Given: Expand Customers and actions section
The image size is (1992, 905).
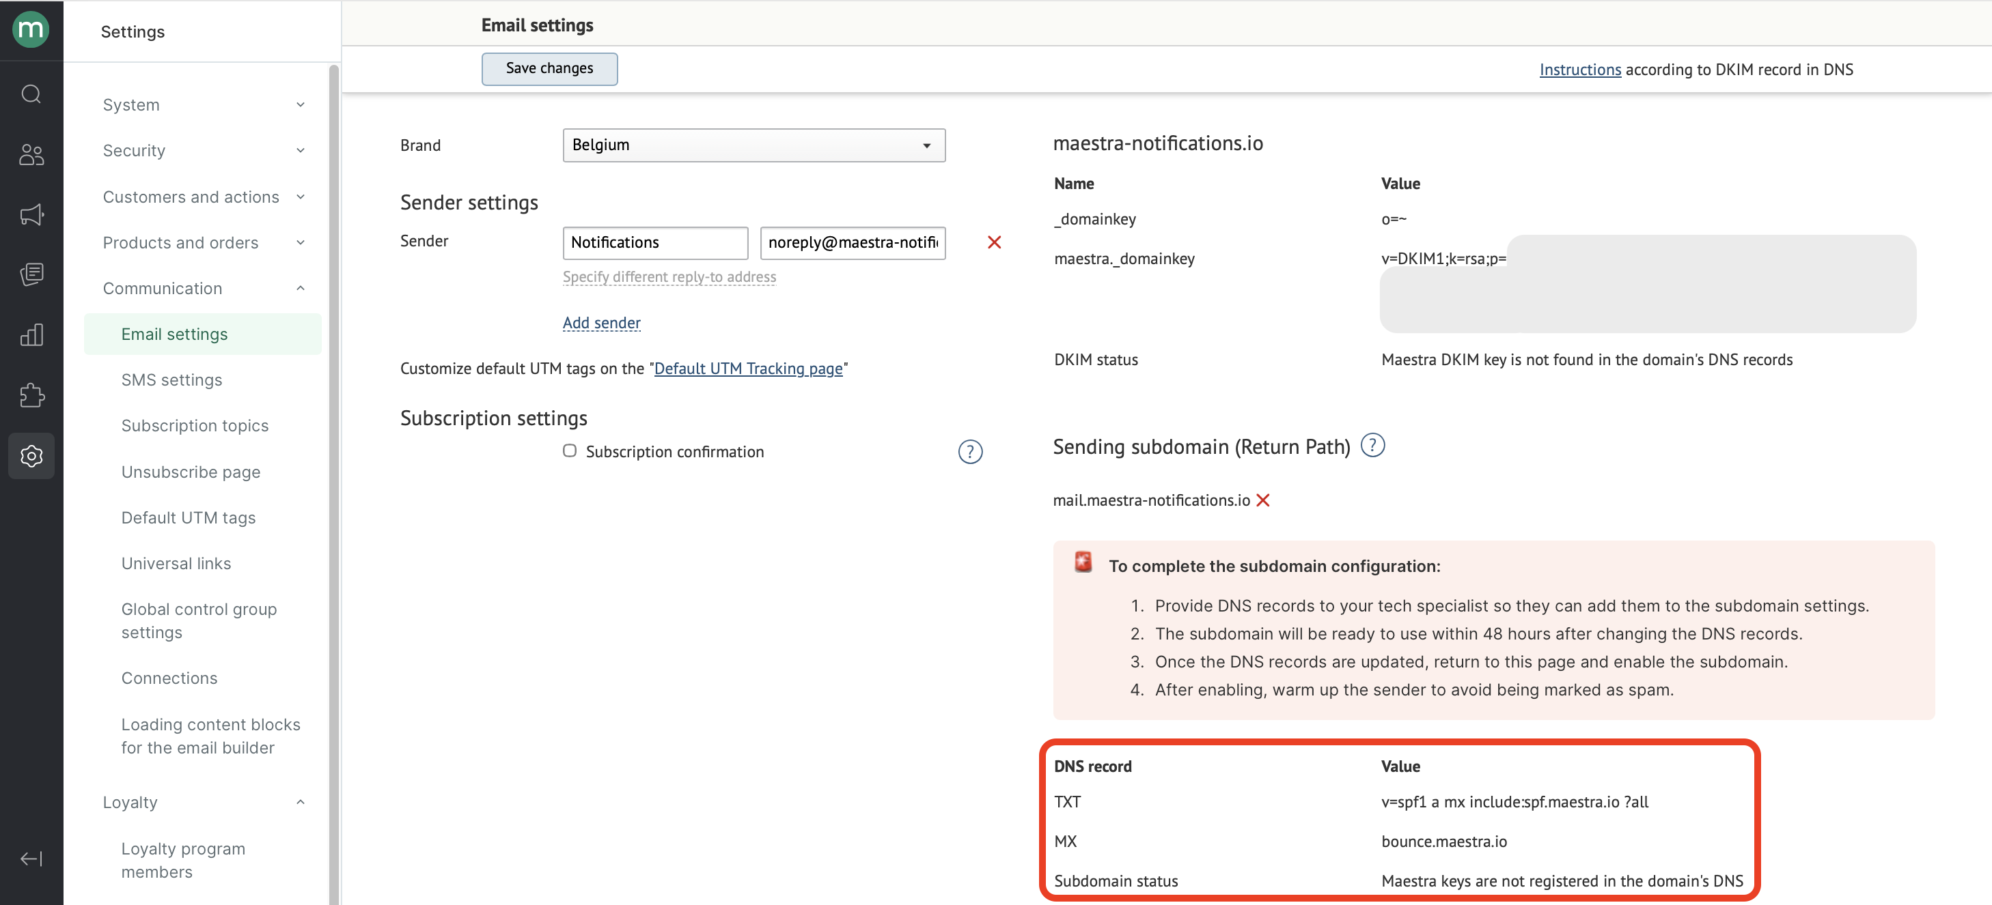Looking at the screenshot, I should tap(204, 197).
